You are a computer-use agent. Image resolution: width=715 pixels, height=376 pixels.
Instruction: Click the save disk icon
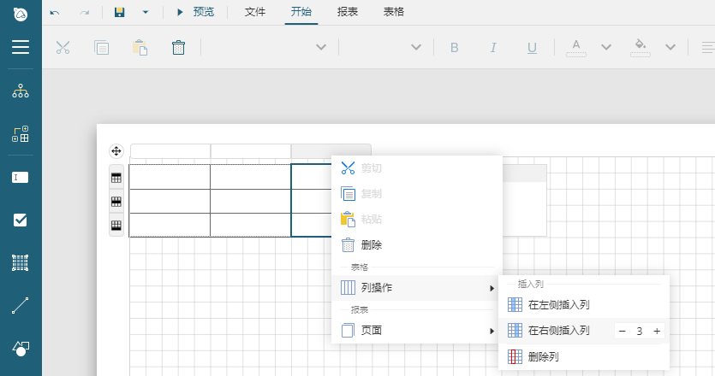pos(120,12)
